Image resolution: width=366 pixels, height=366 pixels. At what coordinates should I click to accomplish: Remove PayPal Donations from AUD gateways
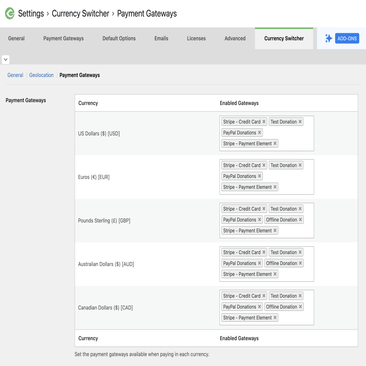pyautogui.click(x=259, y=263)
